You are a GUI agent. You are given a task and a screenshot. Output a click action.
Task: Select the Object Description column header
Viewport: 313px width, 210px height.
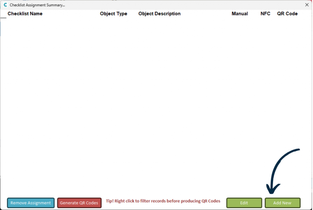point(159,14)
